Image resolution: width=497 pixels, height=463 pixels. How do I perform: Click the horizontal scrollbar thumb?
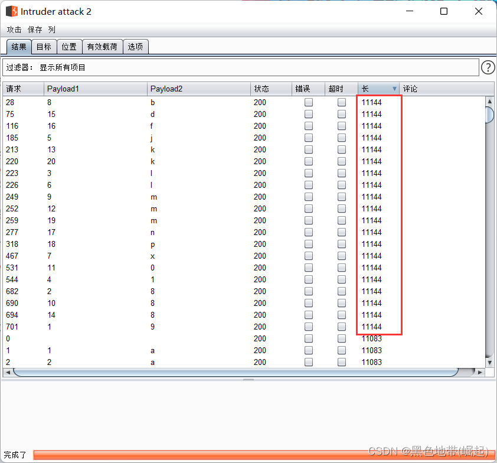click(236, 372)
